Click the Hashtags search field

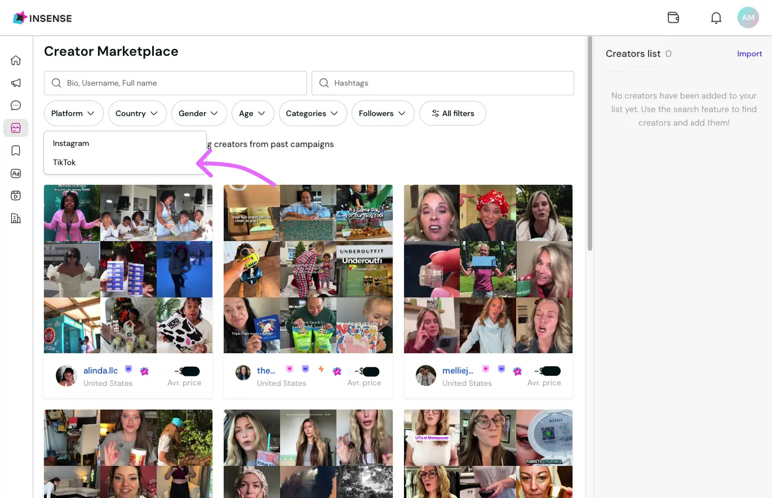442,83
